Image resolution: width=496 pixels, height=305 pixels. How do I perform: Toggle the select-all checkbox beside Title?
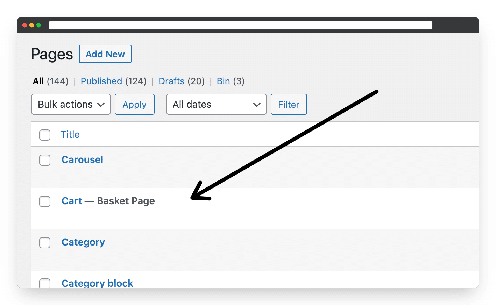click(x=45, y=135)
